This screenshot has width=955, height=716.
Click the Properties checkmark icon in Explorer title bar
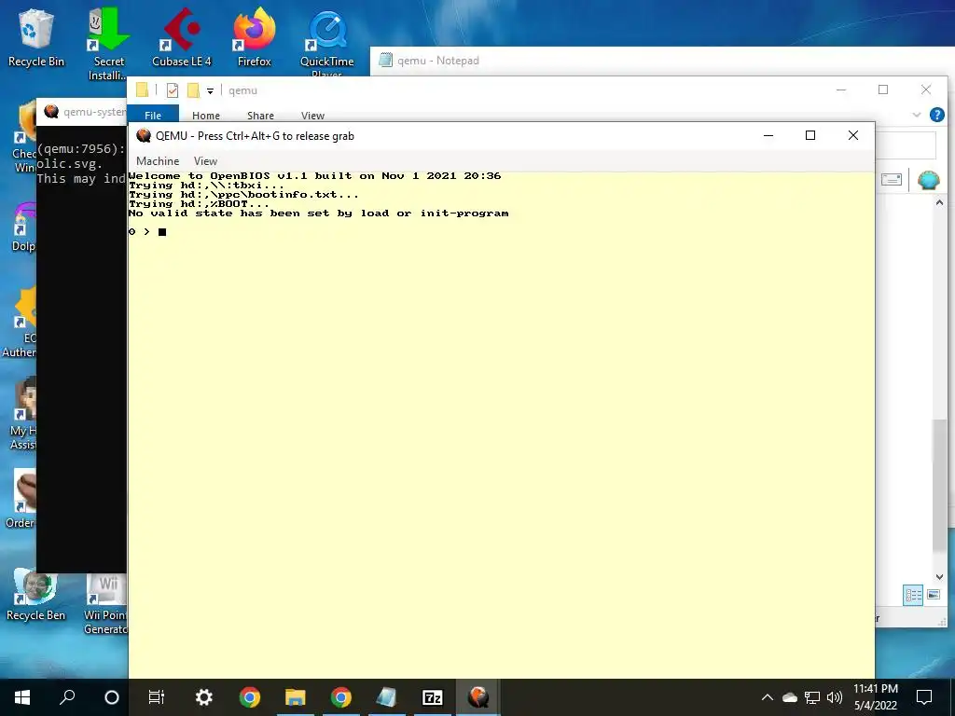tap(173, 90)
